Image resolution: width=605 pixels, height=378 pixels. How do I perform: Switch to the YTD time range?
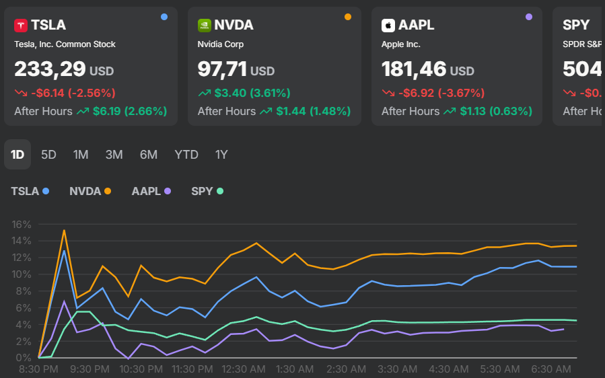coord(186,155)
